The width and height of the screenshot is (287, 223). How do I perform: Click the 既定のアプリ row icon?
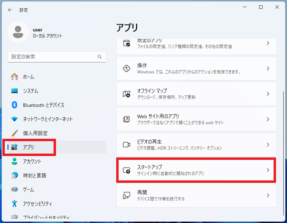[x=126, y=43]
